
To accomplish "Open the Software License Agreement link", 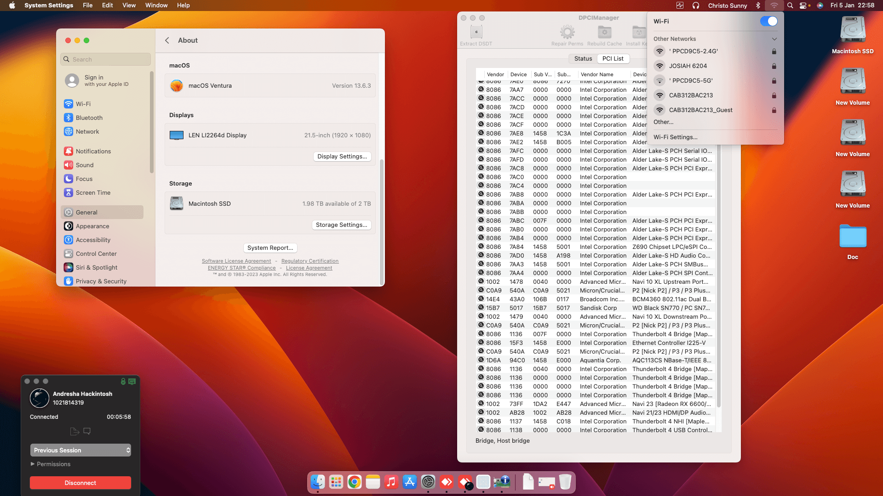I will coord(236,261).
